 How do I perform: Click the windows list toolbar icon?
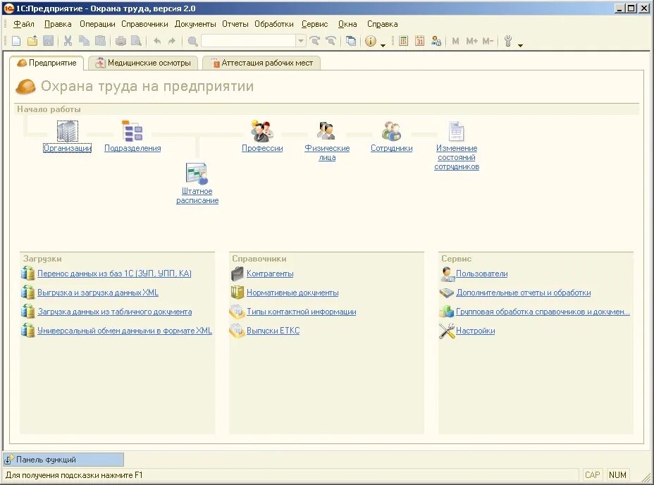coord(351,41)
